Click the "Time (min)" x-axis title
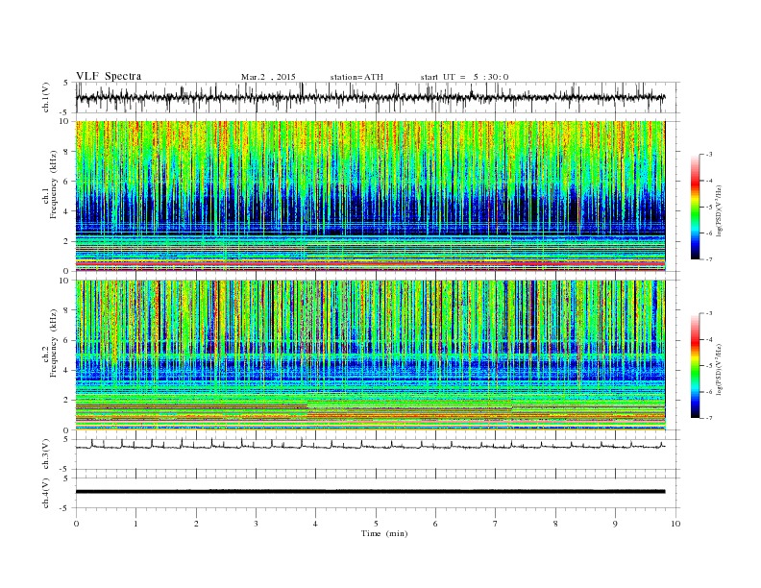Viewport: 761px width, 588px height. coord(384,533)
